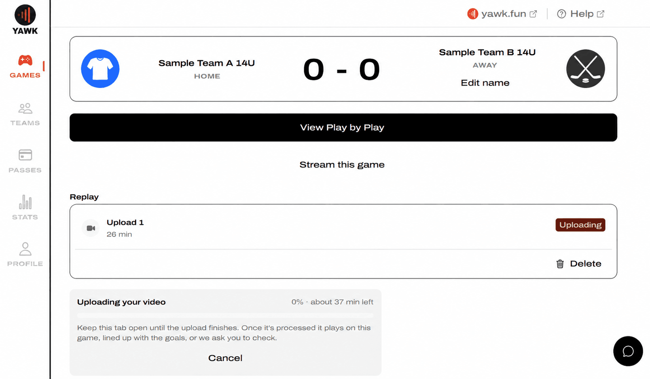Open the Profile person icon
Viewport: 650px width, 379px height.
coord(25,249)
